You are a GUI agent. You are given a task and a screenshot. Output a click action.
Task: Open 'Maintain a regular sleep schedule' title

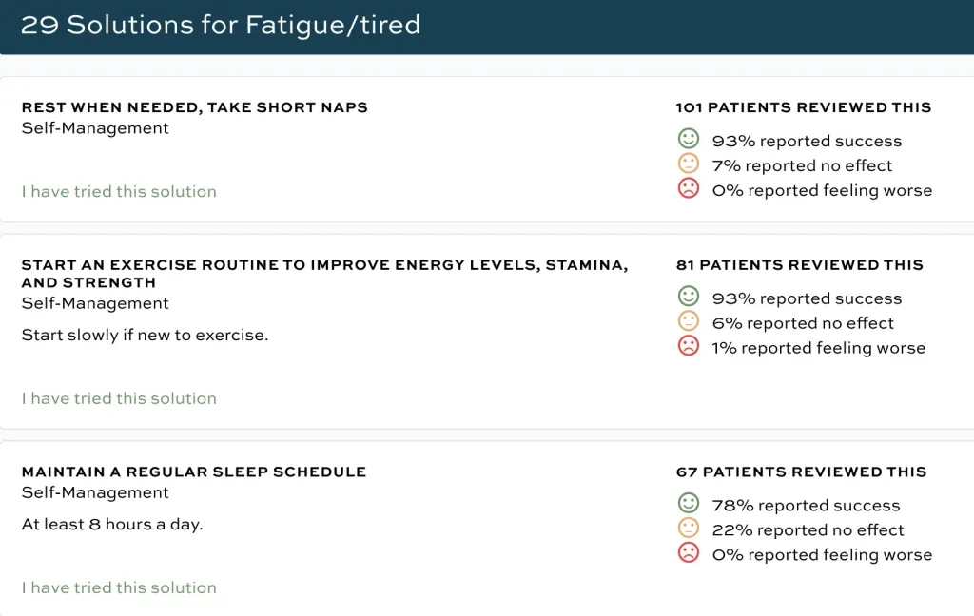pos(193,472)
